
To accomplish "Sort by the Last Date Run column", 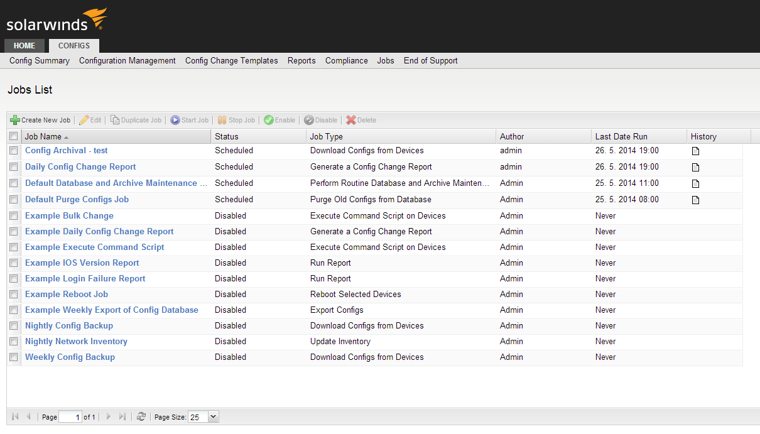I will pyautogui.click(x=639, y=136).
